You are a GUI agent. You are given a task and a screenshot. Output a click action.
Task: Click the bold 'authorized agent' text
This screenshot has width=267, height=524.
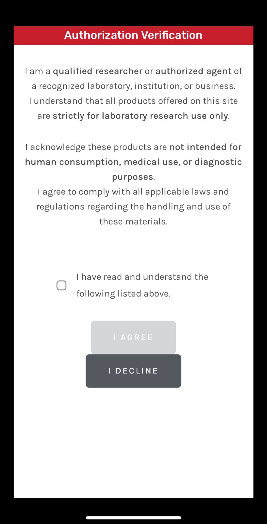193,71
